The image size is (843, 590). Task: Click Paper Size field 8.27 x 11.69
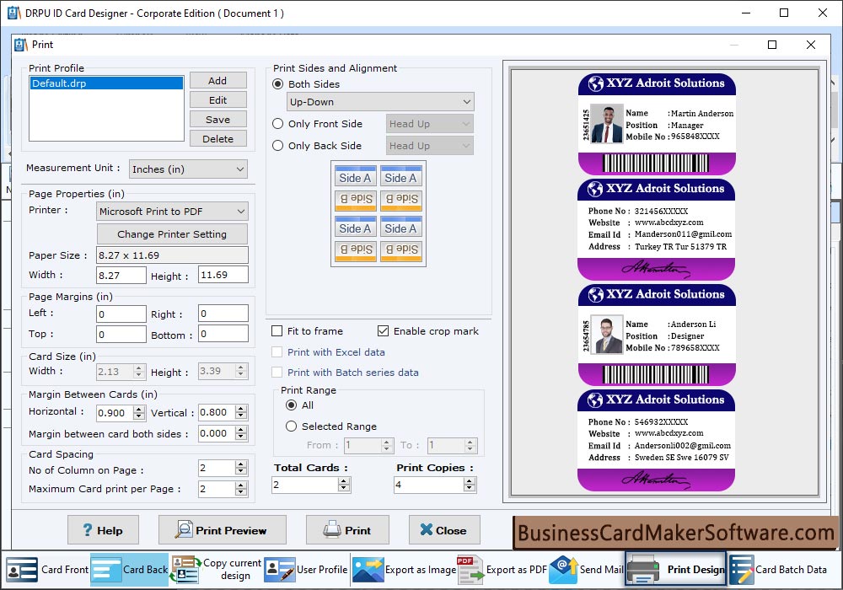172,255
